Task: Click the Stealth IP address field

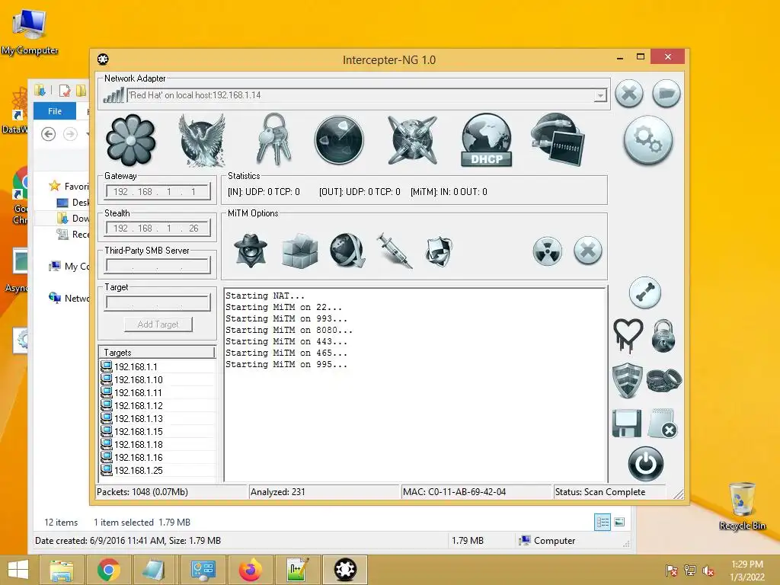Action: (158, 229)
